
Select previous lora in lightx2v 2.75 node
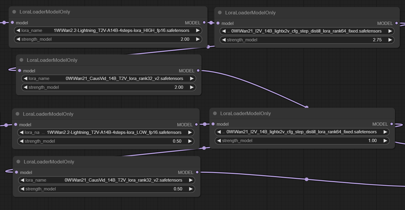pyautogui.click(x=224, y=31)
